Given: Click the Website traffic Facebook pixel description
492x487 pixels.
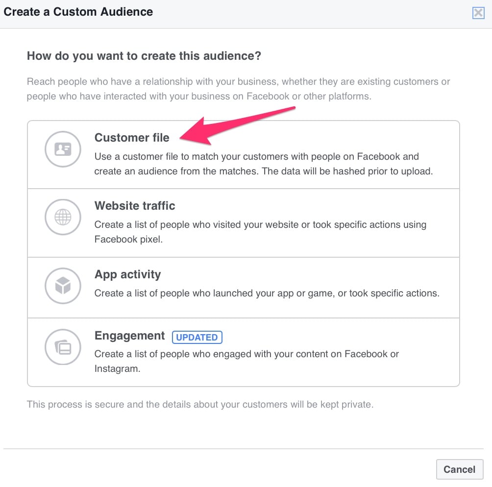Looking at the screenshot, I should tap(260, 232).
